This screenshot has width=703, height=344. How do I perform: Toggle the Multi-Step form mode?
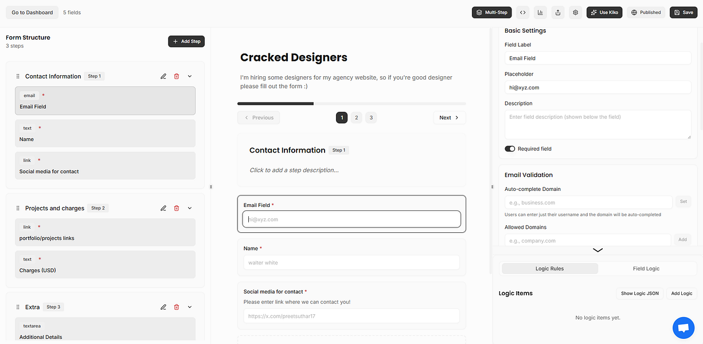tap(492, 12)
